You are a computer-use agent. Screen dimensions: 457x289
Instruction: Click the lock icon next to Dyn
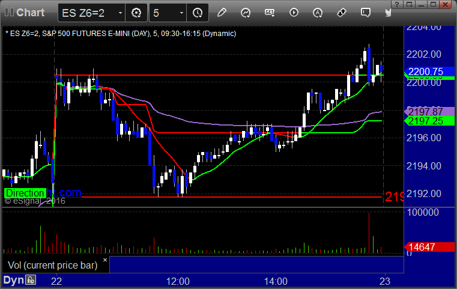31,280
